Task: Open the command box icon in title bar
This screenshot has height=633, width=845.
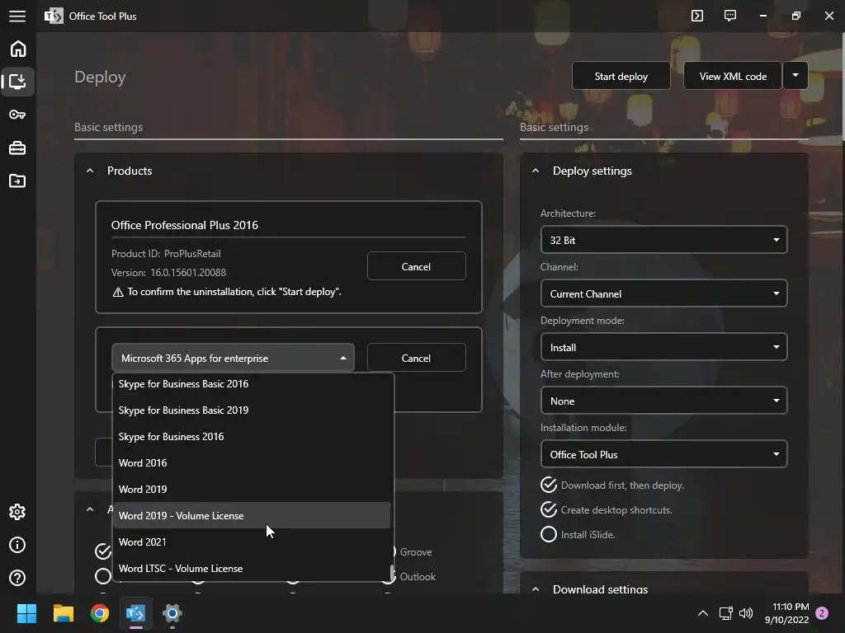Action: [697, 16]
